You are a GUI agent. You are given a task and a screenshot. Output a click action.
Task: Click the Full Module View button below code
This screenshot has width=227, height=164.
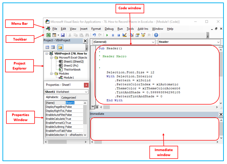(x=97, y=107)
